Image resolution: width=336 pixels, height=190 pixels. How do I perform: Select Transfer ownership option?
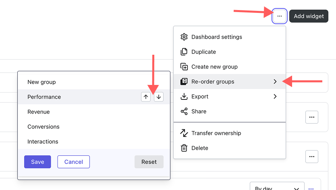click(230, 133)
